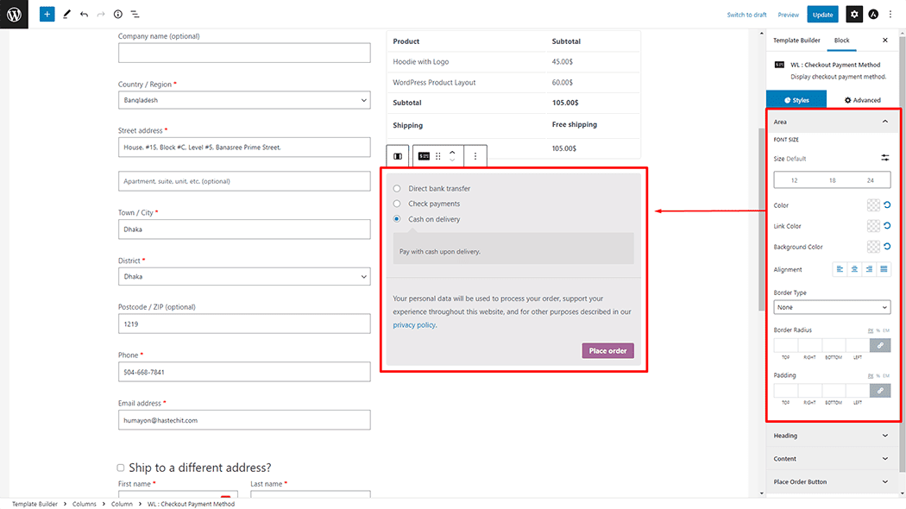Viewport: 906px width, 509px height.
Task: Toggle custom font size controls icon
Action: (885, 158)
